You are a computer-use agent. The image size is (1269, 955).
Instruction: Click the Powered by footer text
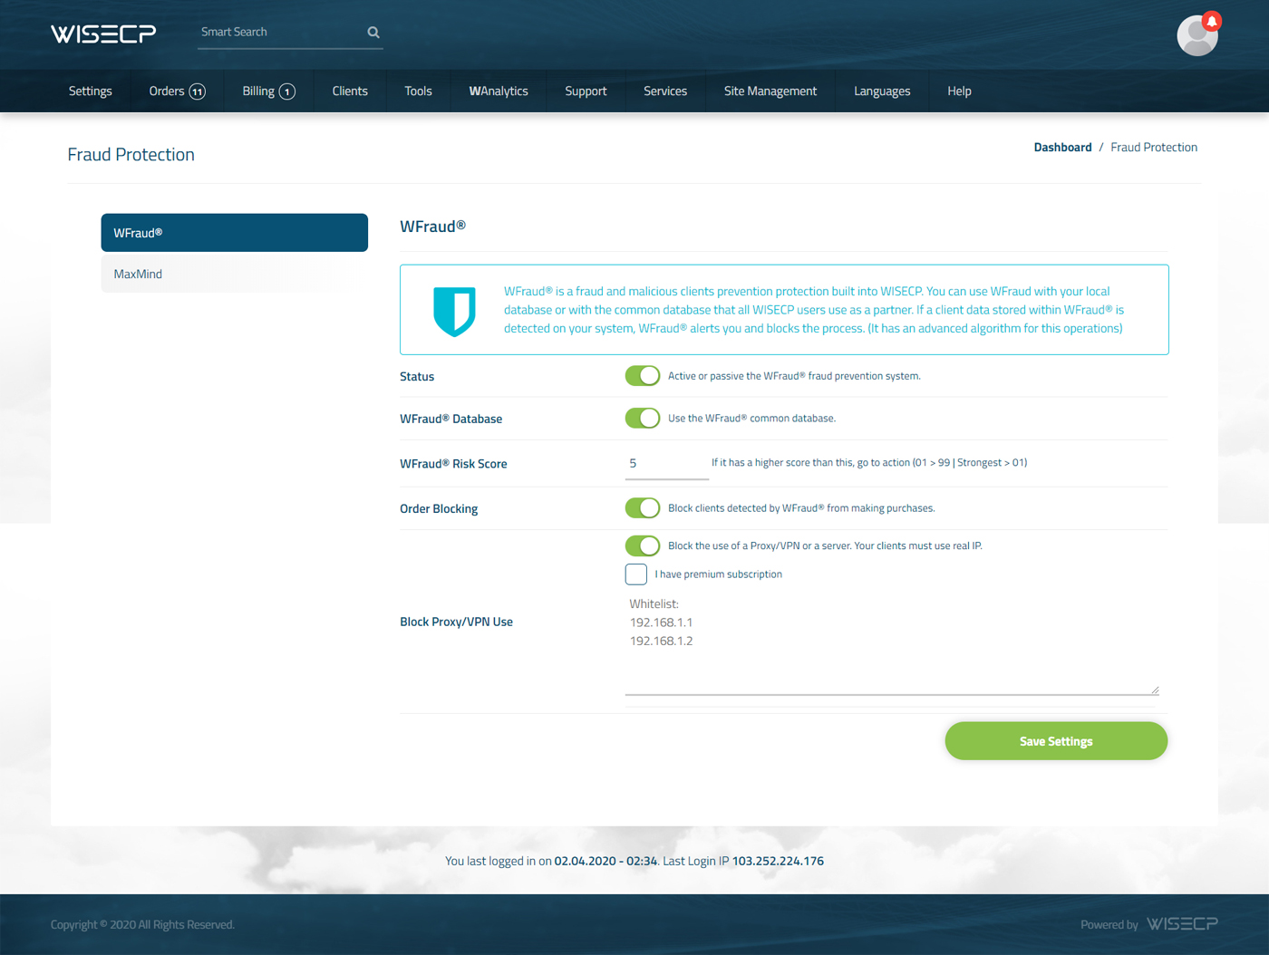pyautogui.click(x=1109, y=925)
